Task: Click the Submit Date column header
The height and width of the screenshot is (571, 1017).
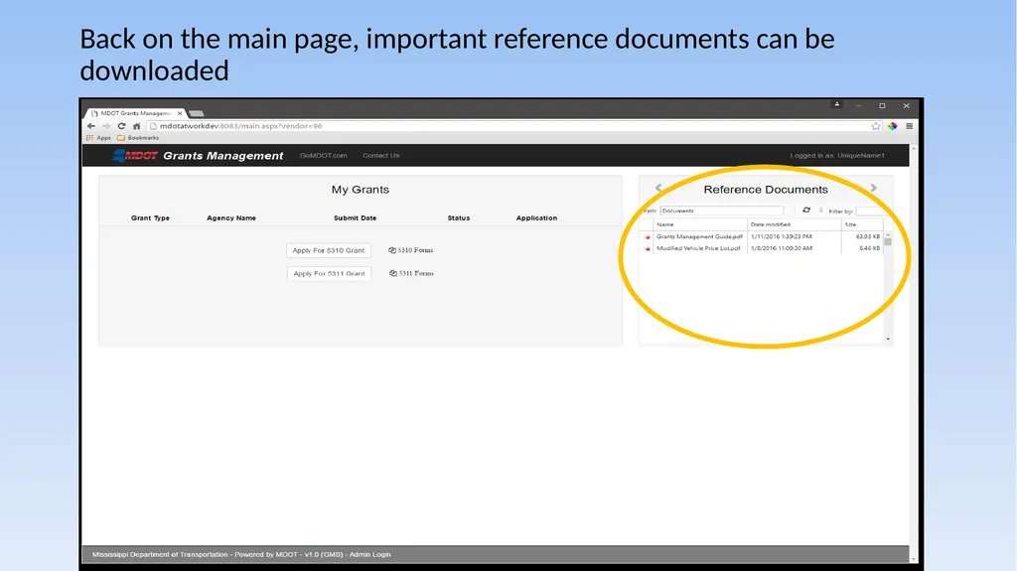Action: (x=355, y=218)
